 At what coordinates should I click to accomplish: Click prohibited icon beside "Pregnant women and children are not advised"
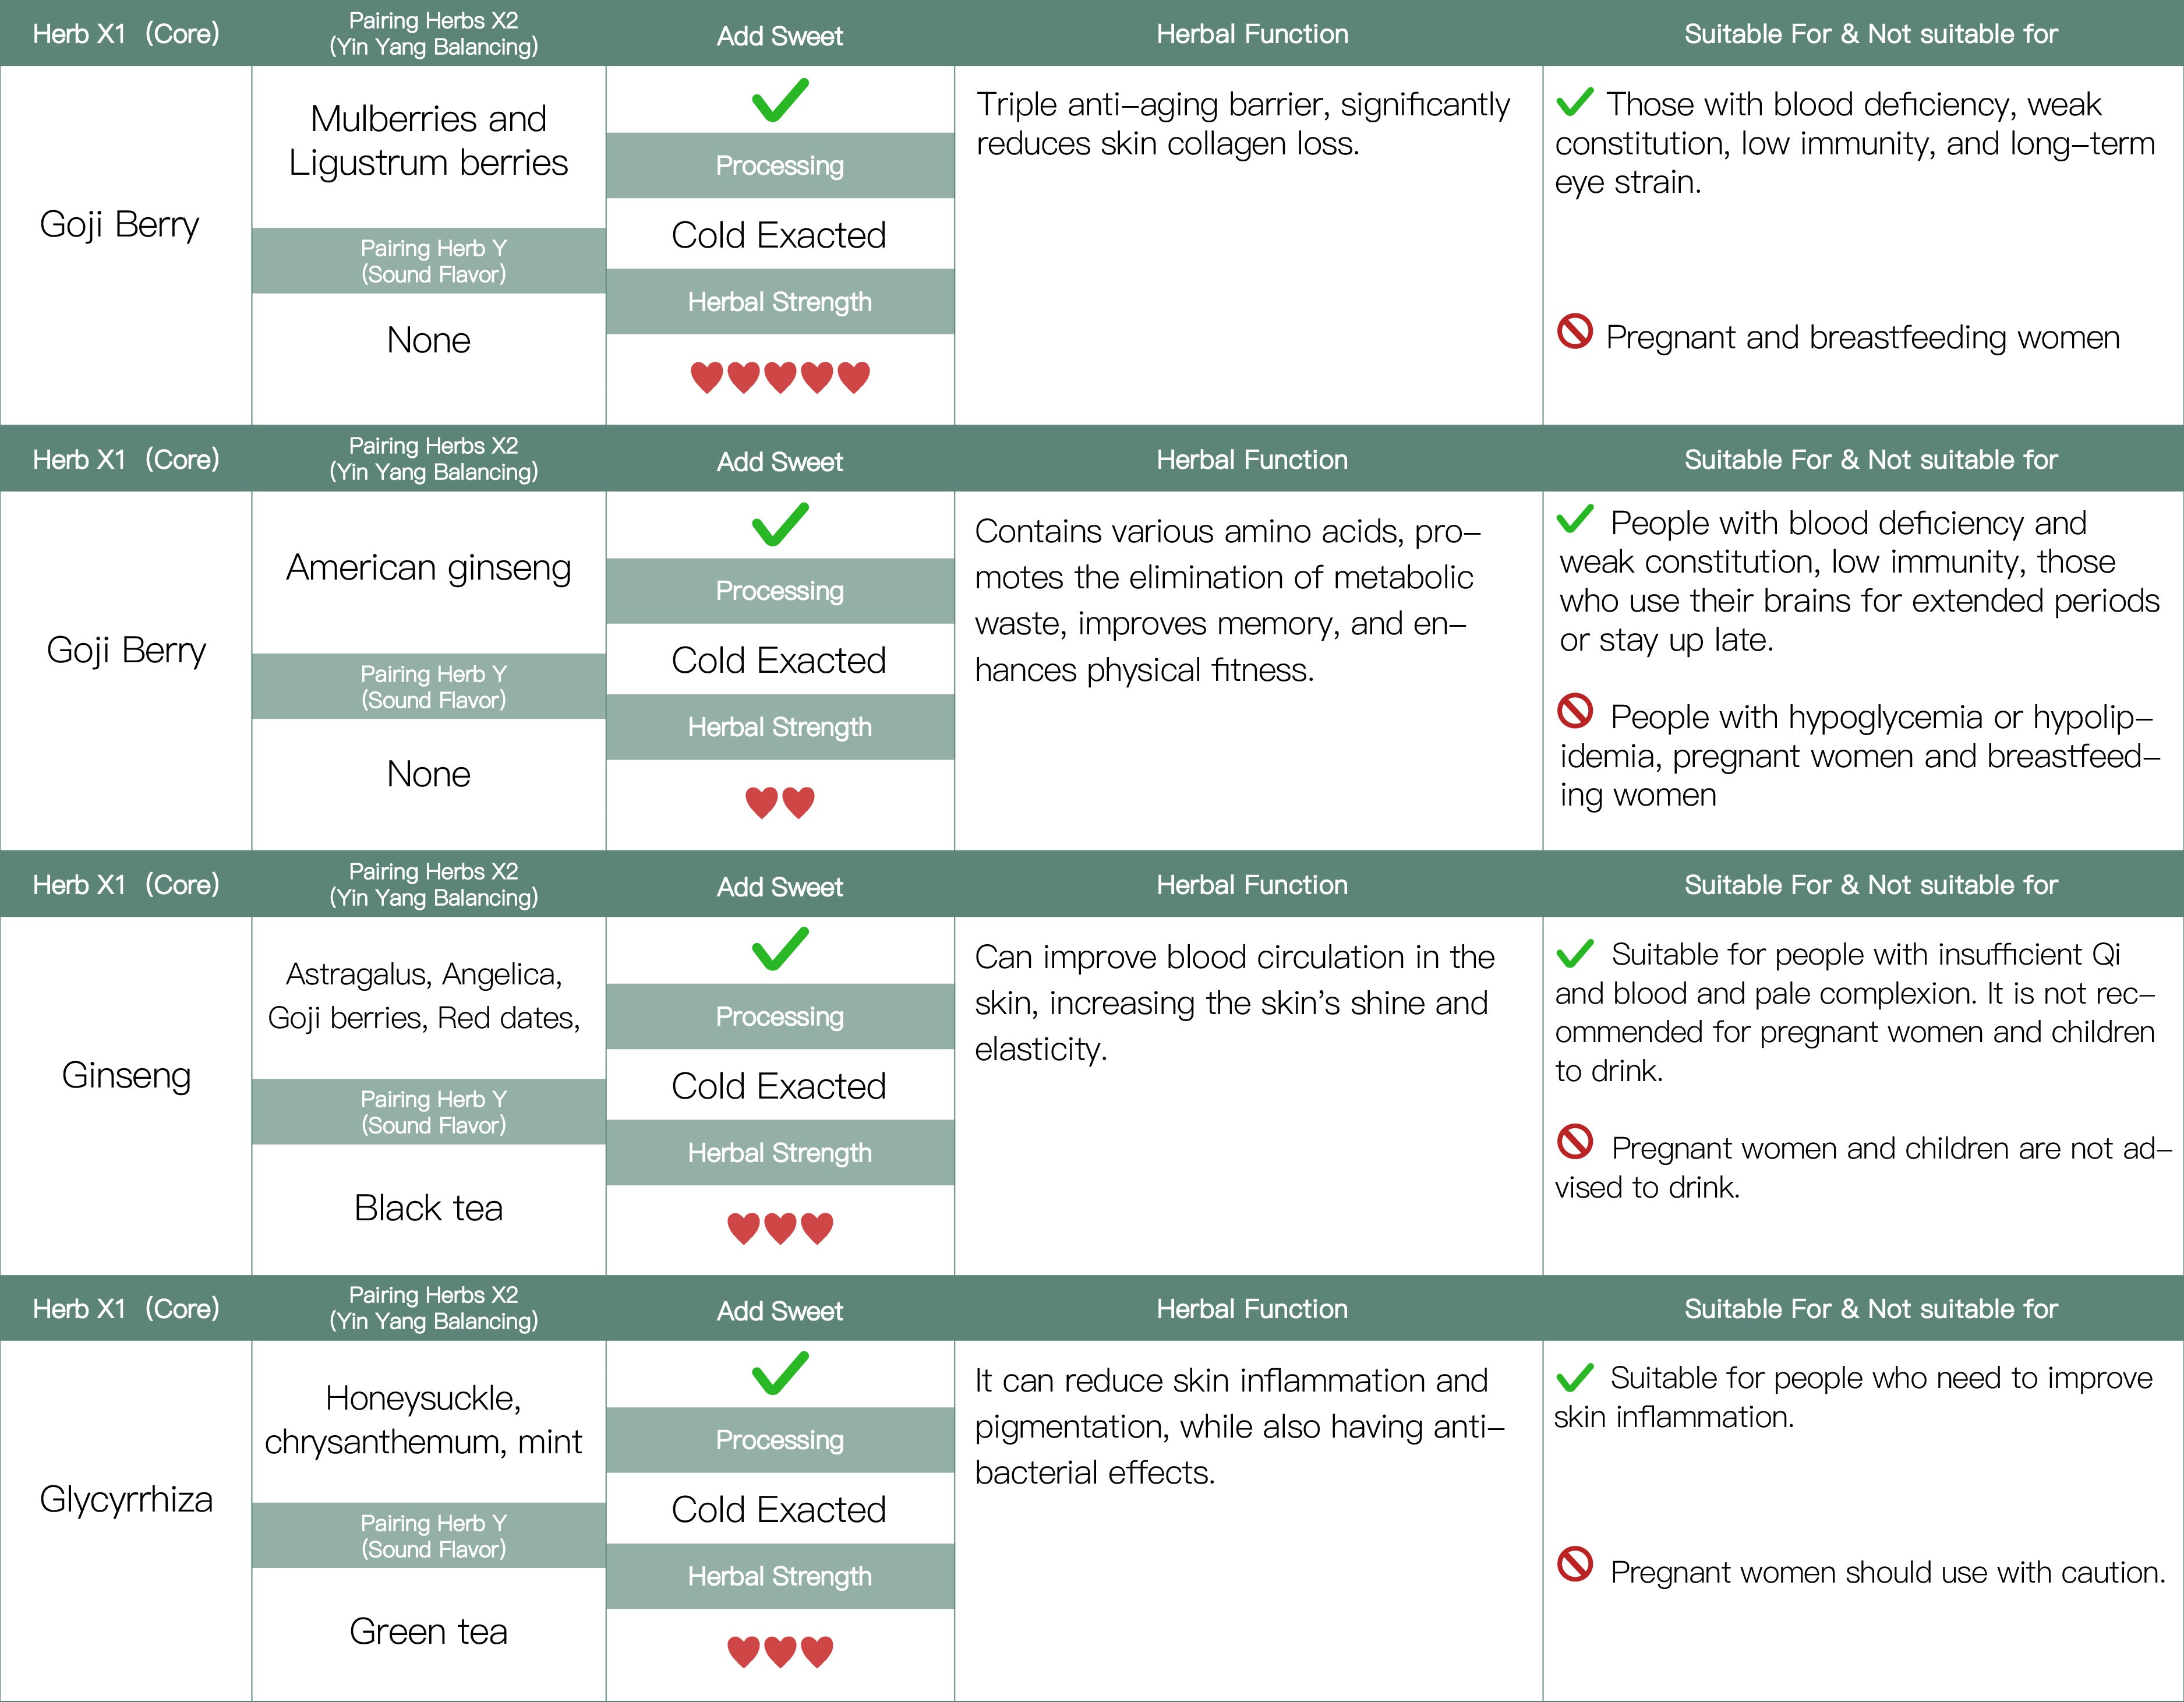click(1575, 1141)
